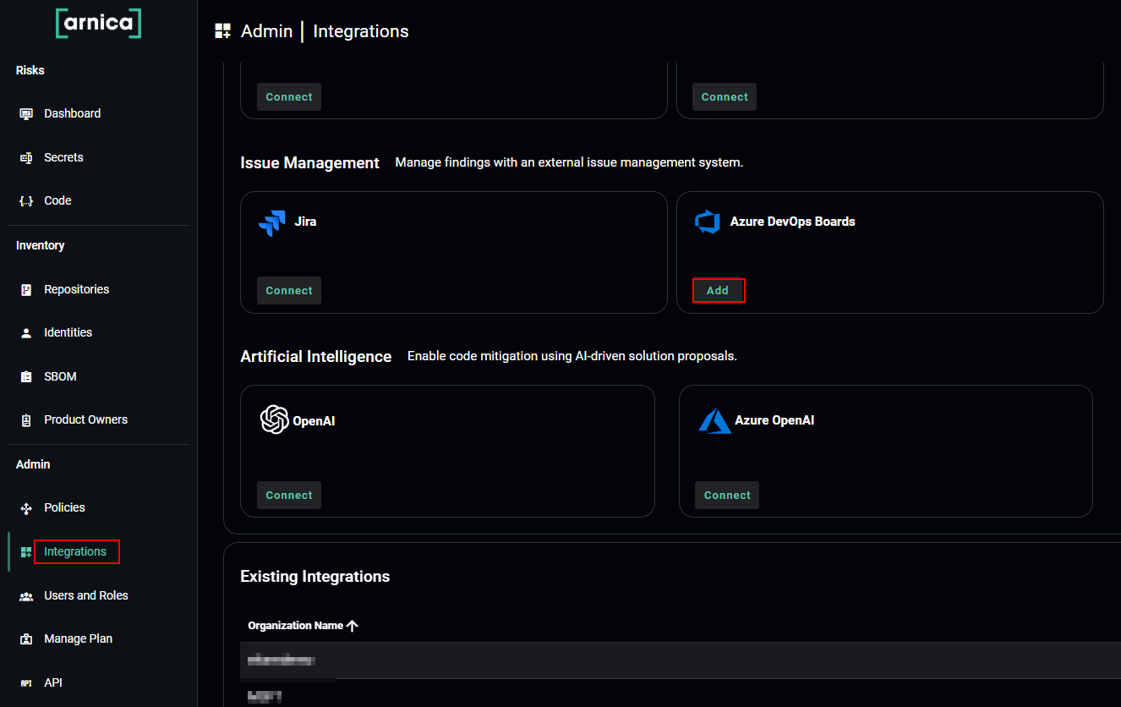Click the Azure OpenAI logo
This screenshot has height=707, width=1121.
[x=714, y=421]
